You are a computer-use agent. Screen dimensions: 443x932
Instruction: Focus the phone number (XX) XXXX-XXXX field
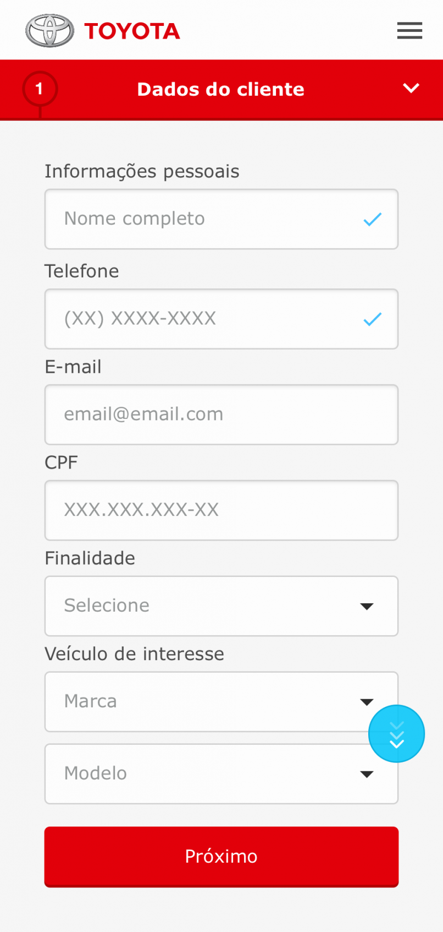coord(203,319)
